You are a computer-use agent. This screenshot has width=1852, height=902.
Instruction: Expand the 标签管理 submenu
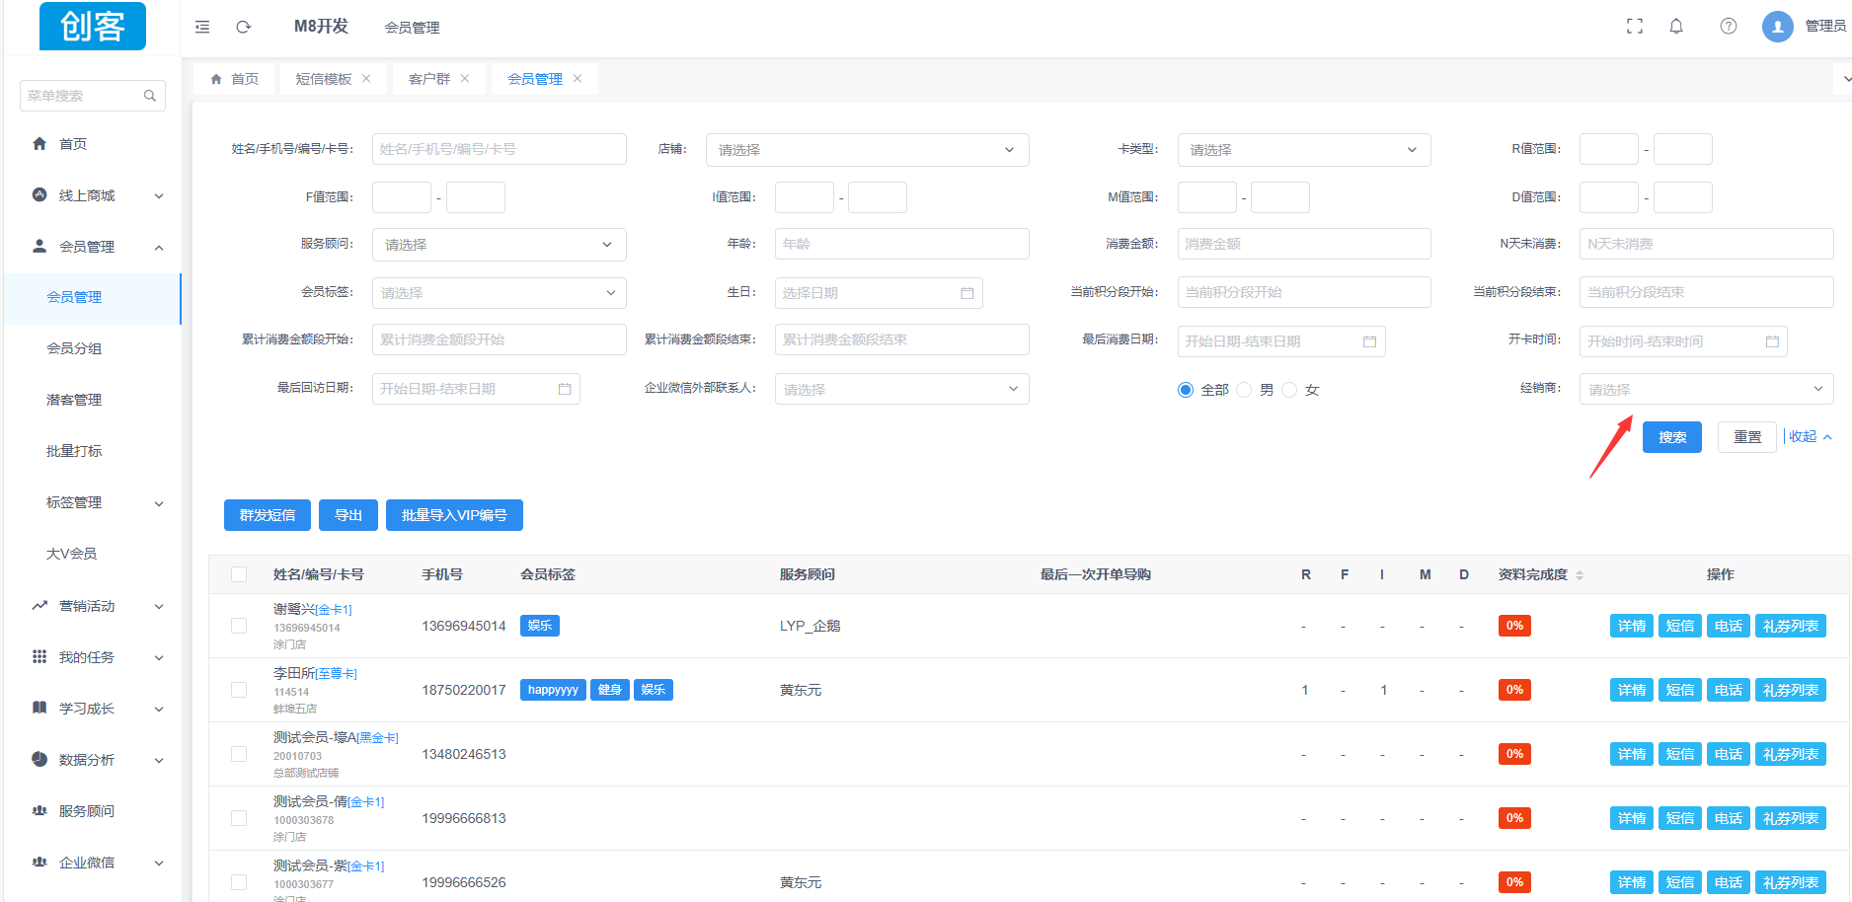[159, 503]
